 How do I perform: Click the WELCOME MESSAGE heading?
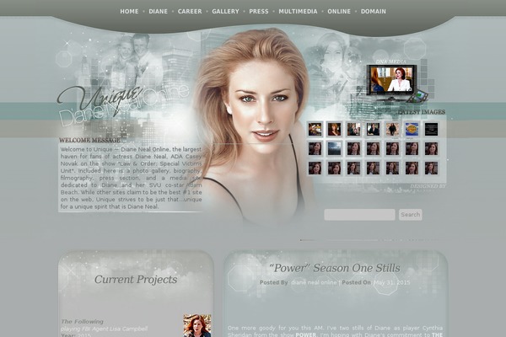coord(89,141)
